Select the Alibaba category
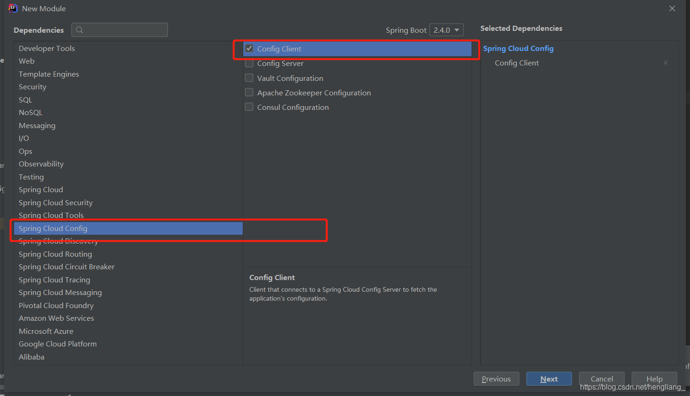Viewport: 690px width, 396px height. [128, 357]
